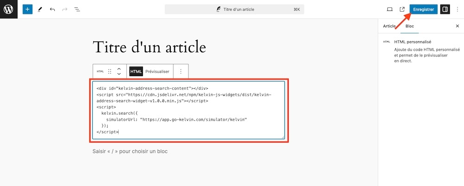
Task: Open the block inserter plus button
Action: point(27,9)
